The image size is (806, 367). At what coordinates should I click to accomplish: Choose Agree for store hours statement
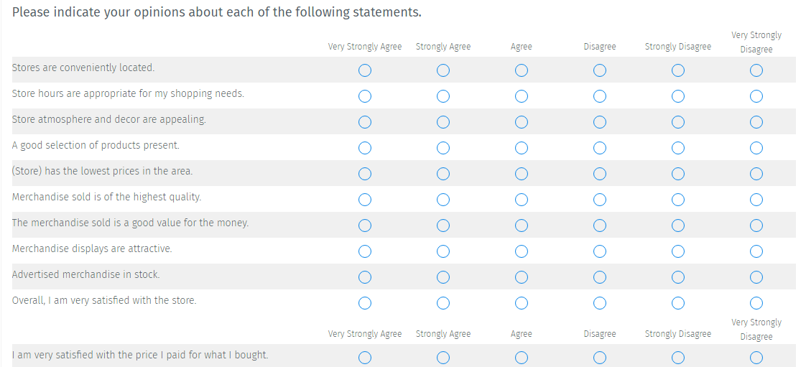point(522,96)
